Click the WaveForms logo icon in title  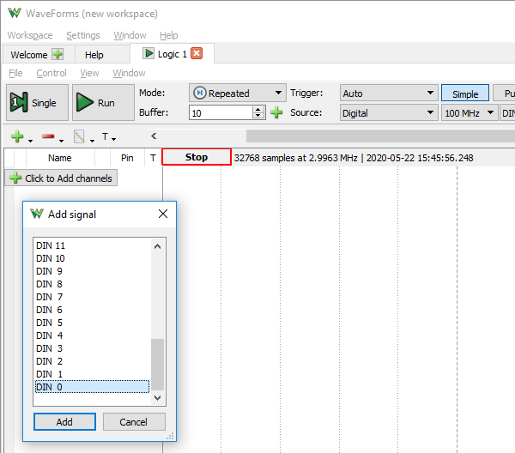(15, 14)
